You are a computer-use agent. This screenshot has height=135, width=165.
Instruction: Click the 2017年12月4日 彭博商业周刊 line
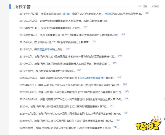point(69,35)
